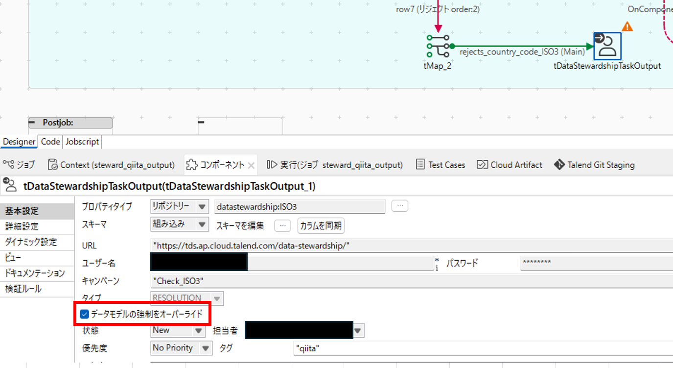Open the Test Cases tab

441,165
